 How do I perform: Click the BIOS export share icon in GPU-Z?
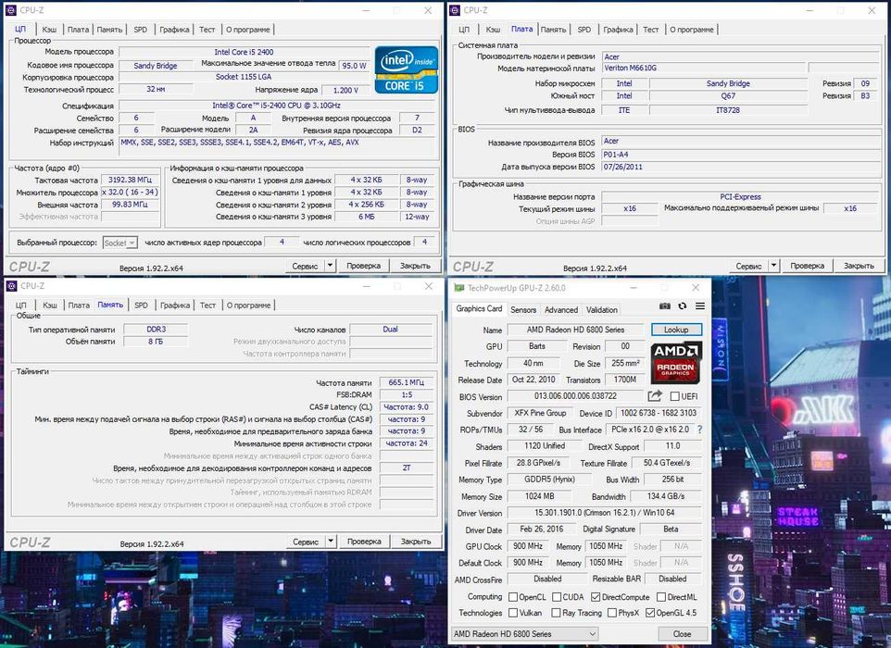(655, 396)
